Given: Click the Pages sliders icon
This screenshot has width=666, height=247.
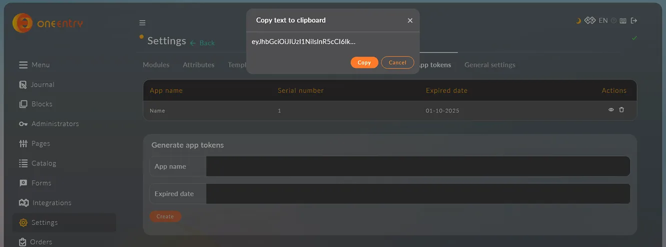Looking at the screenshot, I should pyautogui.click(x=23, y=143).
